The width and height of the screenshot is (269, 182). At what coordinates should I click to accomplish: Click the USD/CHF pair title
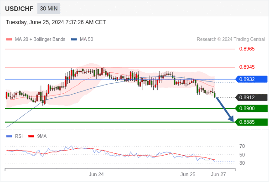click(19, 9)
